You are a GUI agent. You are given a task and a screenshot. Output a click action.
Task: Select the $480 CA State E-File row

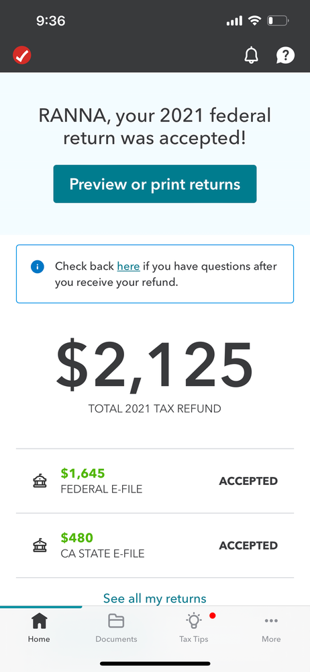(x=155, y=546)
